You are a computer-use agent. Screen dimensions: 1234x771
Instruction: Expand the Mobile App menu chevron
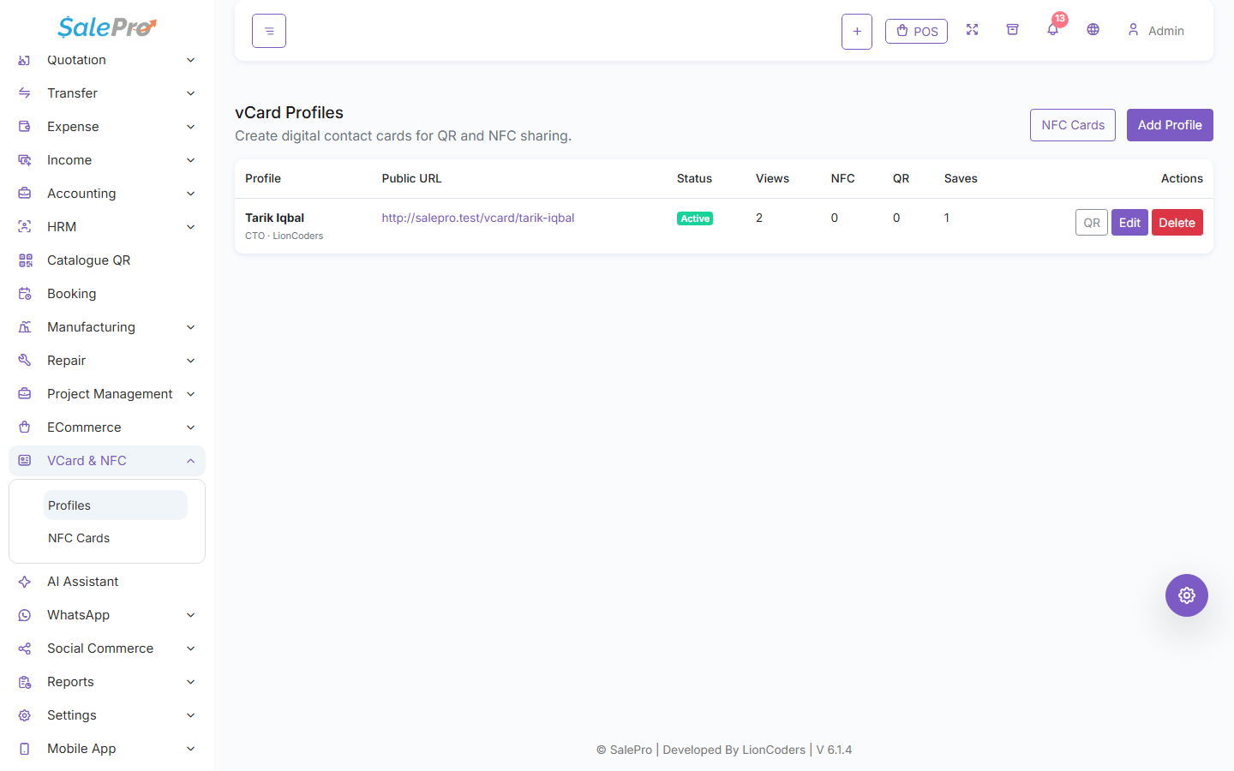point(191,749)
